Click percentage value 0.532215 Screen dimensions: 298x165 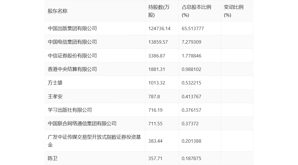[192, 83]
